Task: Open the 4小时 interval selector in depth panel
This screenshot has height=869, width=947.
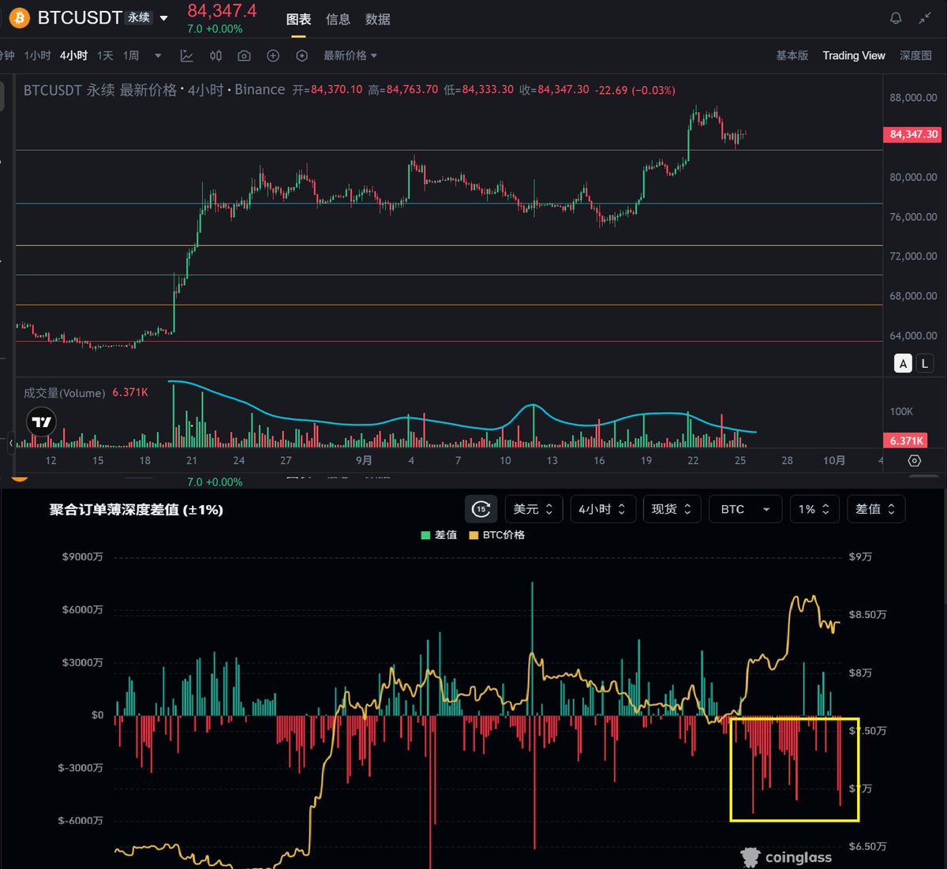Action: (x=603, y=510)
